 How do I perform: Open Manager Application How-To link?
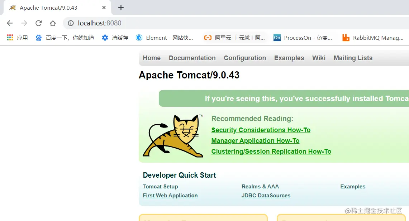click(255, 141)
